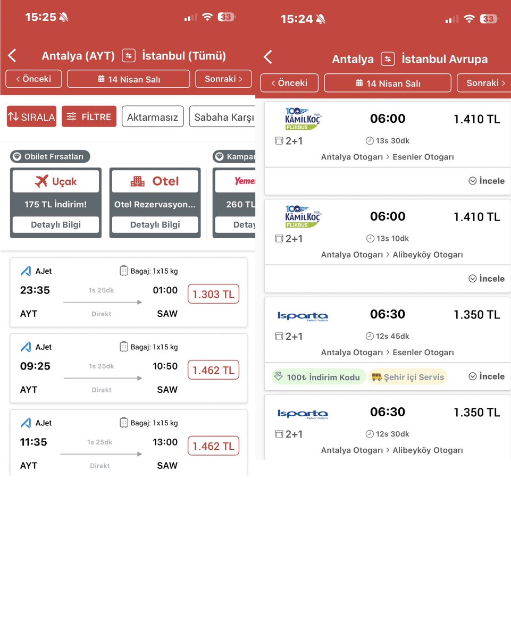Tap Isparta Petrol logo on 12s 45dk trip

[303, 316]
